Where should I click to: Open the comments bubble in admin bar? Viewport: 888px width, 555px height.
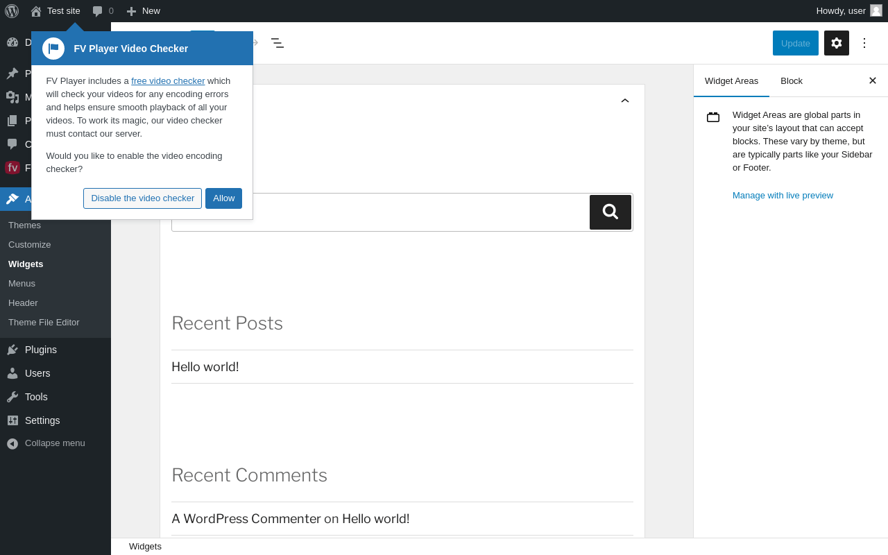point(102,11)
